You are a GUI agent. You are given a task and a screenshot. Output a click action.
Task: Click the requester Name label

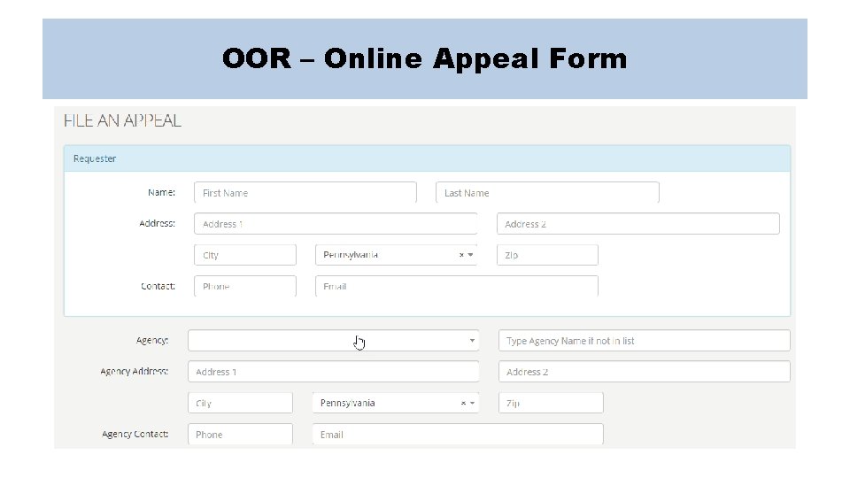(161, 192)
